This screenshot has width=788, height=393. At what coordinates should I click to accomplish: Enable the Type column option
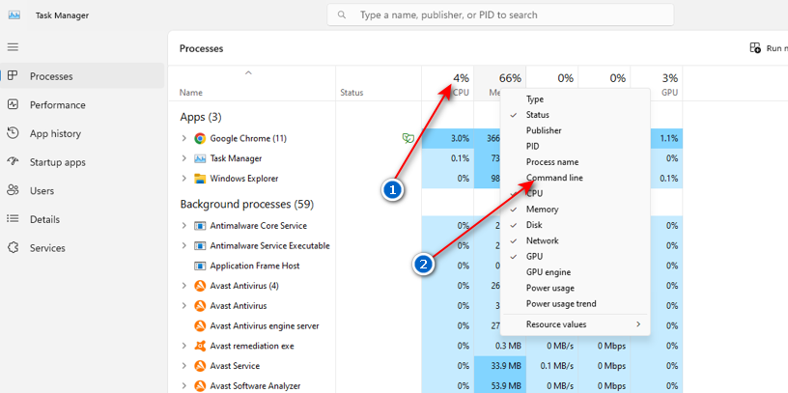coord(575,99)
